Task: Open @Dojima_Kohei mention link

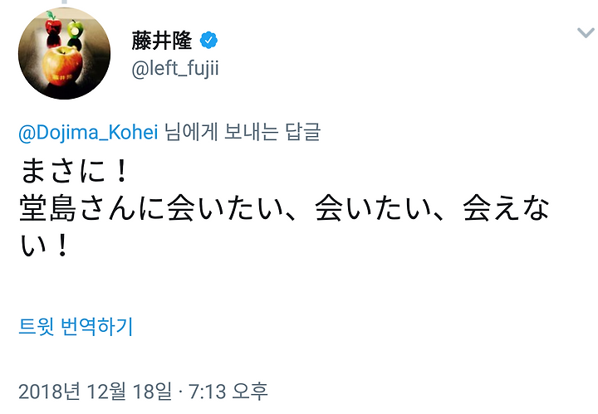Action: click(x=88, y=133)
